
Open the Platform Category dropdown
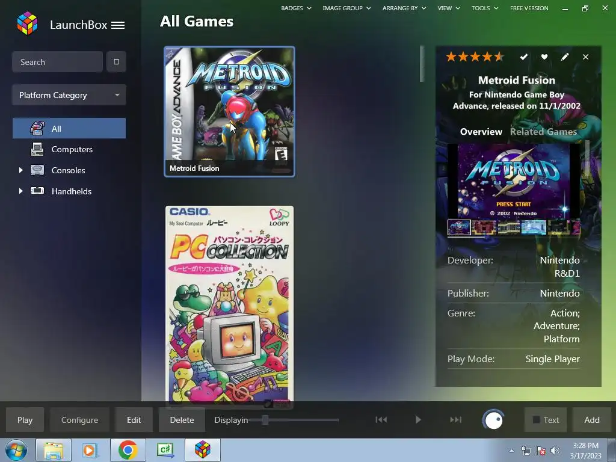[69, 95]
